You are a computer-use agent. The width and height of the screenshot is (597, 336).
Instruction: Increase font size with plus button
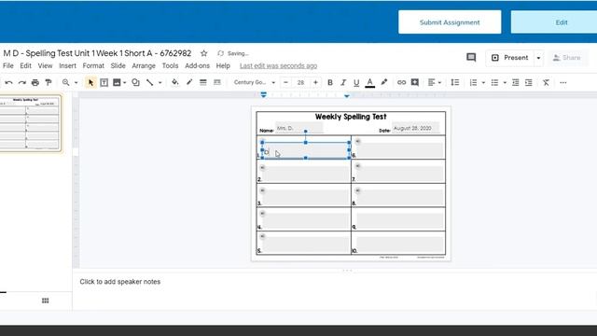[315, 83]
